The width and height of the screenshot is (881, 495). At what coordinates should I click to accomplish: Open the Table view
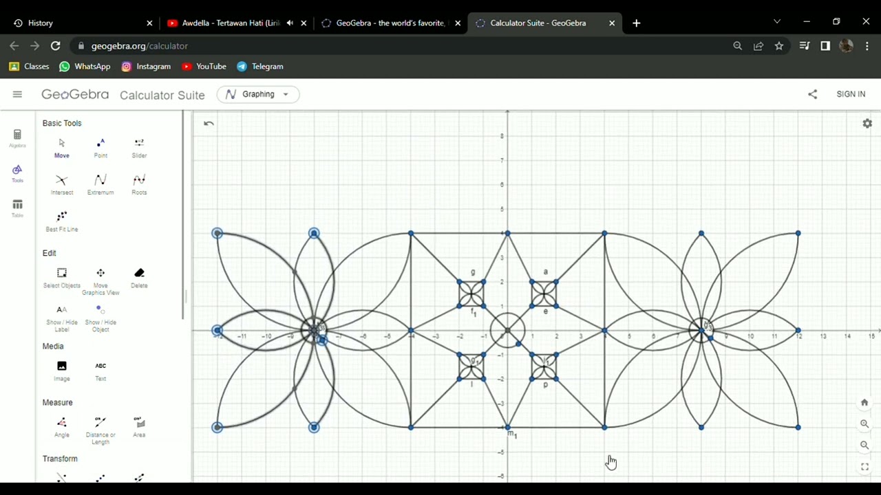(17, 208)
